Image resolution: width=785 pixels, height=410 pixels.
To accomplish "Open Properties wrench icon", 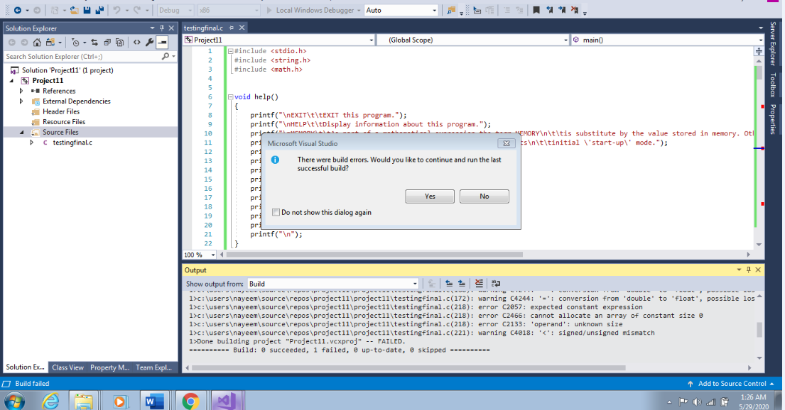I will tap(149, 43).
